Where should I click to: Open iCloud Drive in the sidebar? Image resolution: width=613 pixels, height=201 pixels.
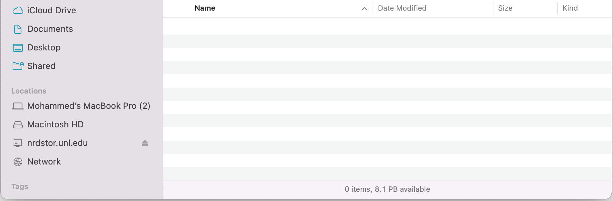pyautogui.click(x=51, y=11)
